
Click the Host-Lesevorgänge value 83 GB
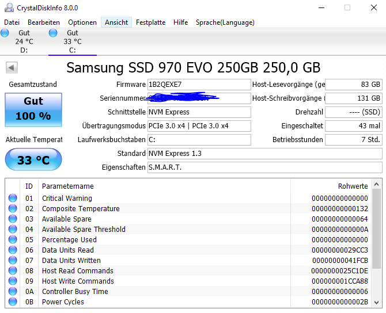[x=354, y=85]
